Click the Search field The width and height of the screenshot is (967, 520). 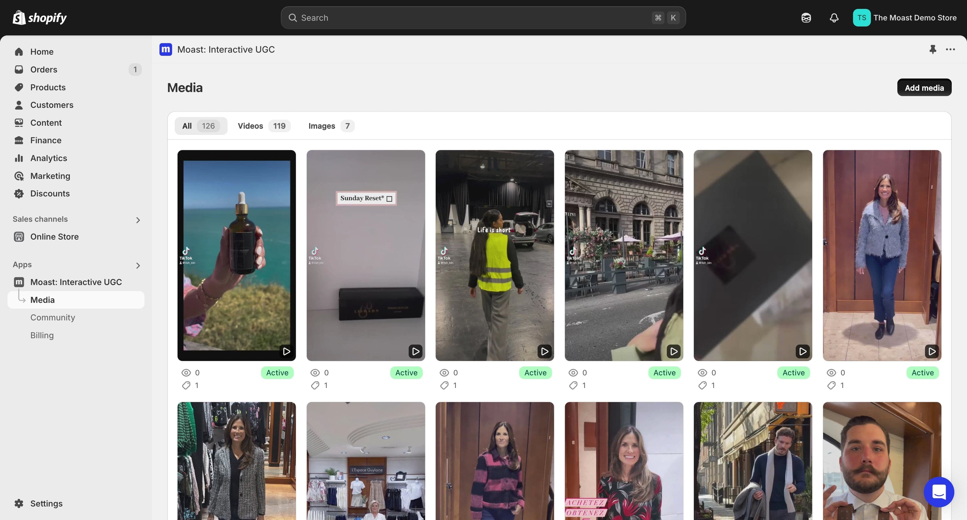pyautogui.click(x=483, y=18)
